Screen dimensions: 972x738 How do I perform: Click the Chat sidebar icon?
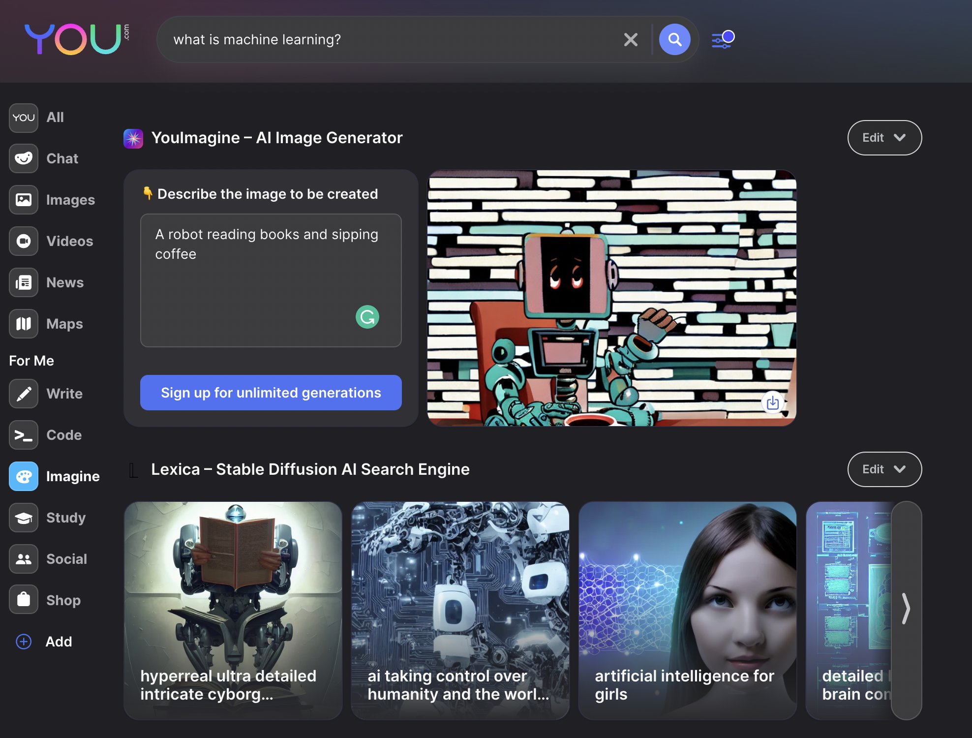click(x=24, y=158)
